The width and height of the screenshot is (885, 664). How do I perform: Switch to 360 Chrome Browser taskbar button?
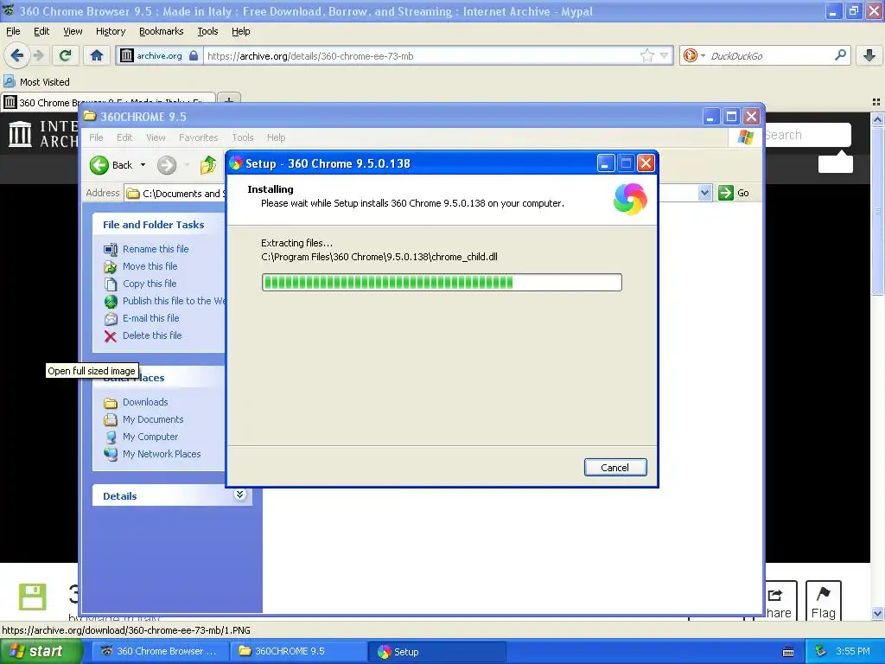(x=159, y=651)
